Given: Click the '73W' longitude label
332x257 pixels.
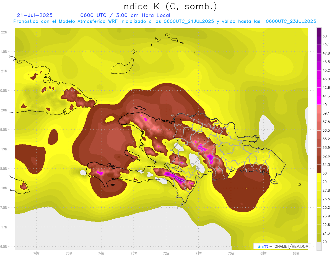Looking at the screenshot, I should [x=134, y=253].
